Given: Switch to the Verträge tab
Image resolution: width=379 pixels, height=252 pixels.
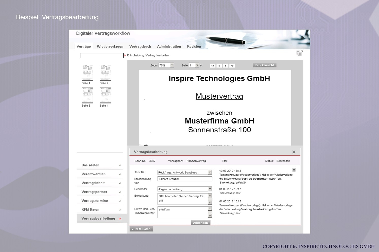Looking at the screenshot, I should pos(84,46).
